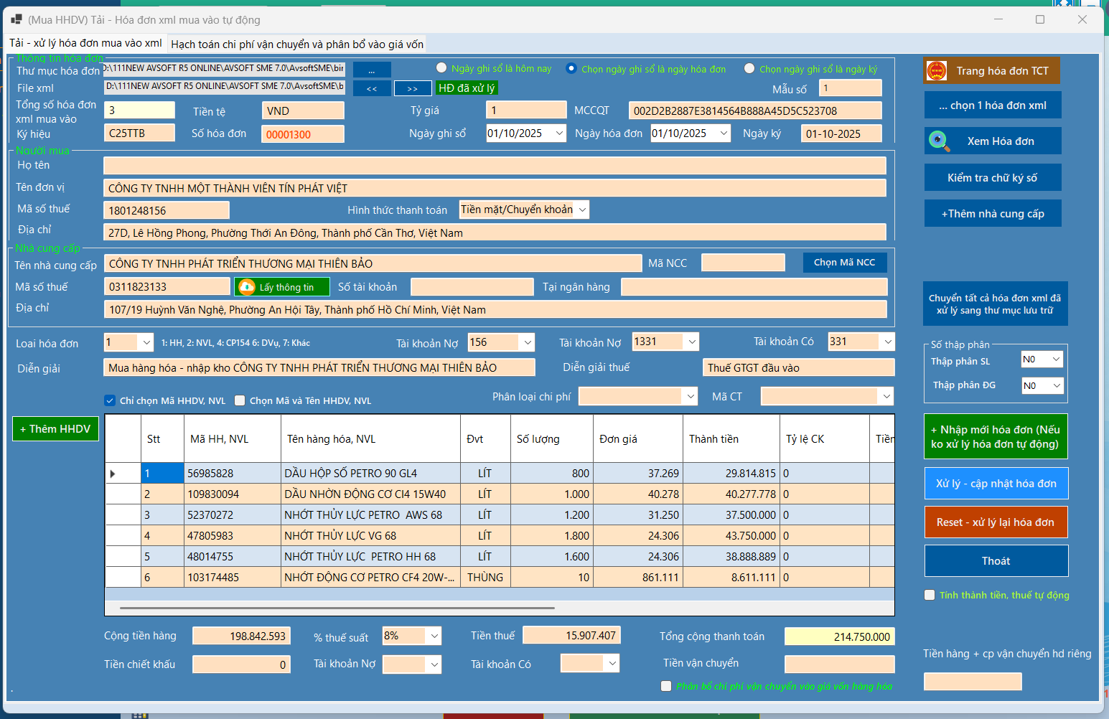Click the table horizontal scrollbar

(x=337, y=608)
